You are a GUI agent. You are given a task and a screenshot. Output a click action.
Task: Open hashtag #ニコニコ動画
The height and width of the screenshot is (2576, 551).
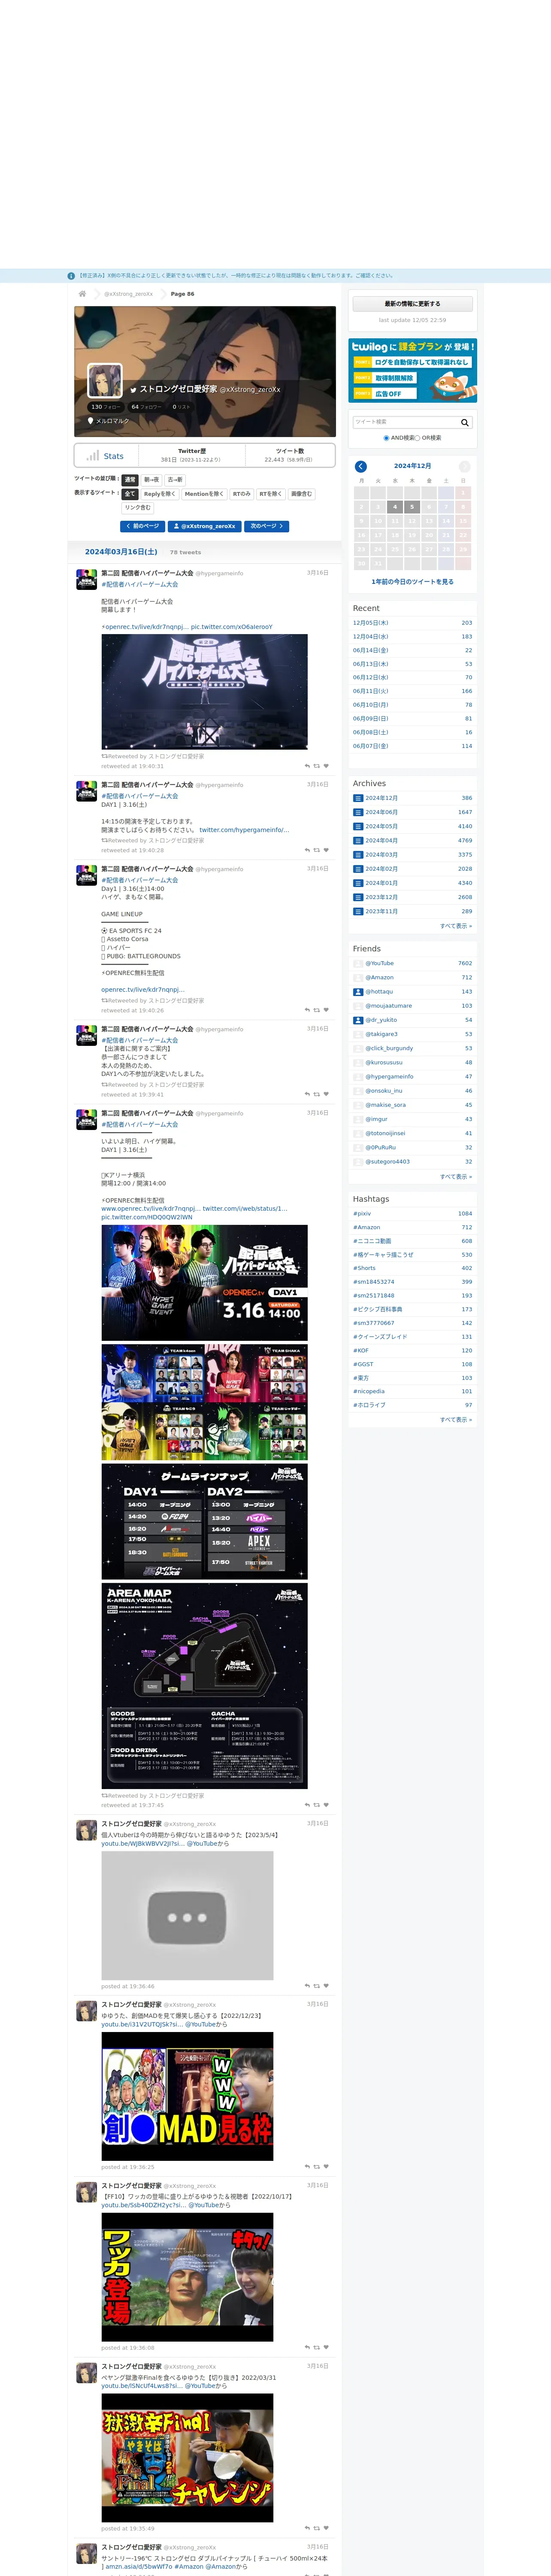pos(372,1241)
